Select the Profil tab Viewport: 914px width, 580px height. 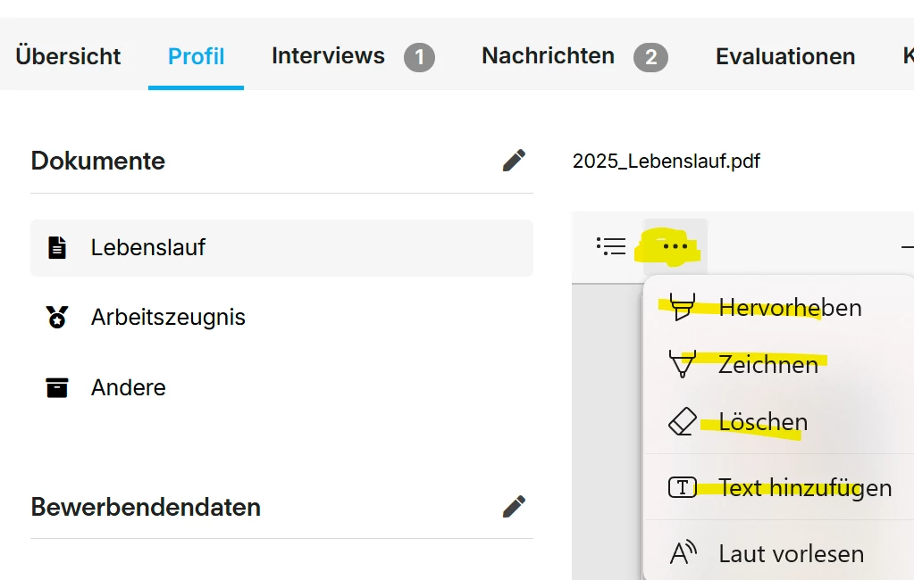pos(197,56)
